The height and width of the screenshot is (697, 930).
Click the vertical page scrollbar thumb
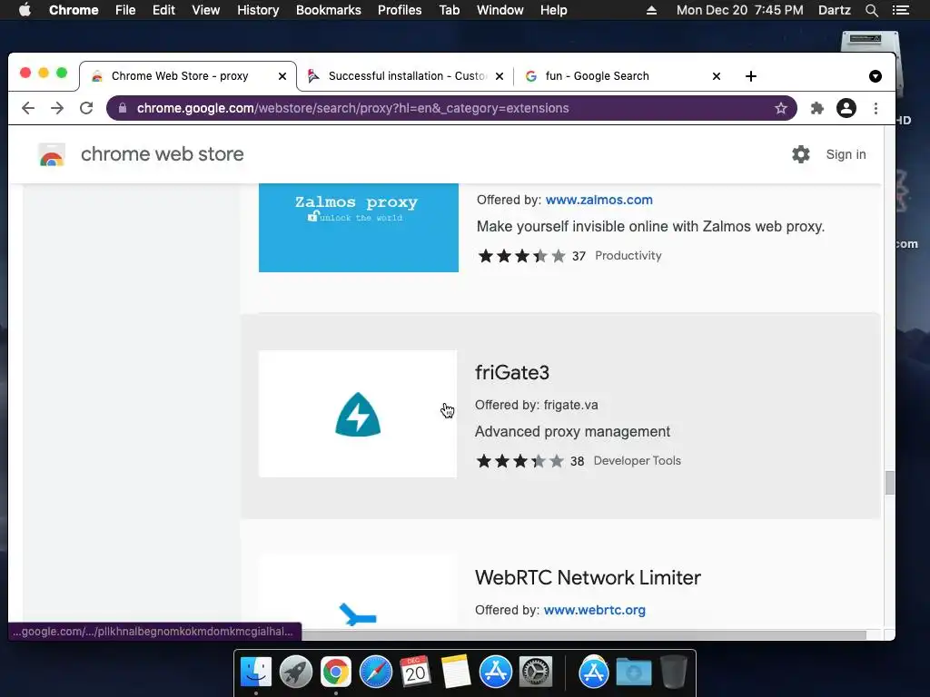pyautogui.click(x=890, y=483)
